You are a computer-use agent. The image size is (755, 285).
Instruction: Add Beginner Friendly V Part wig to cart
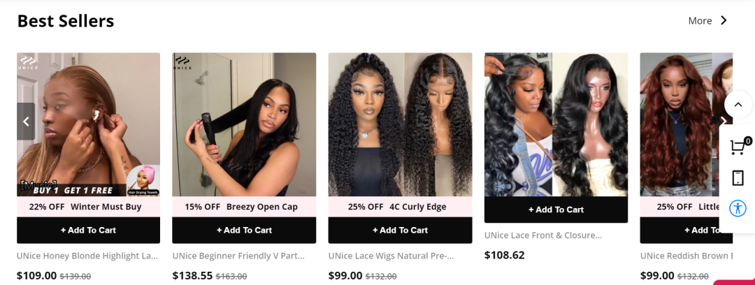(x=244, y=230)
